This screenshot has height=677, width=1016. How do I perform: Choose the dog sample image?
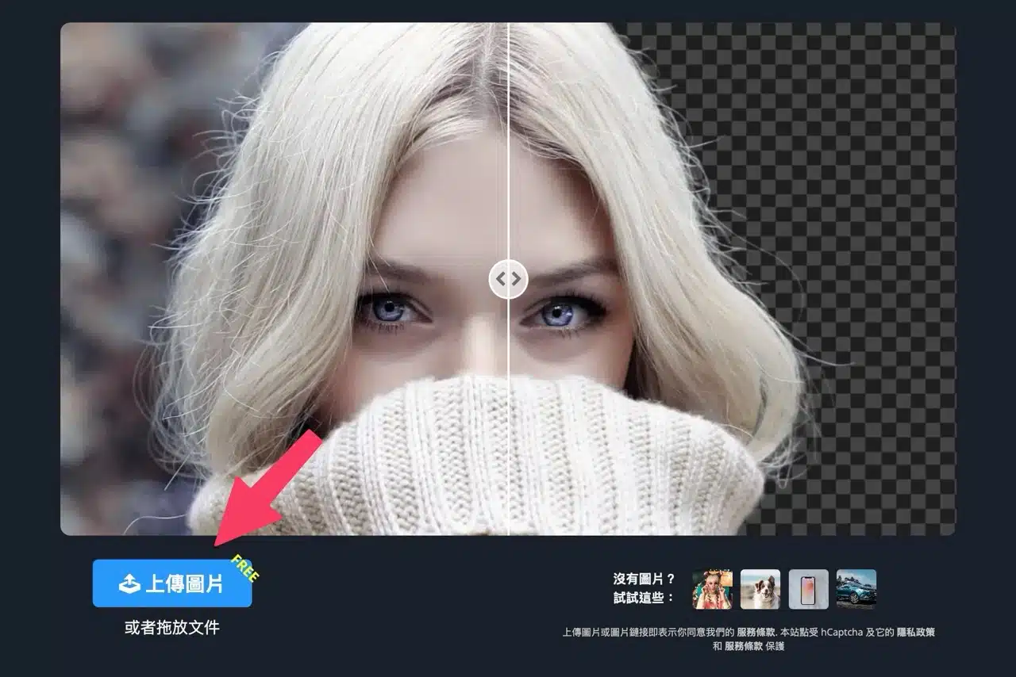pyautogui.click(x=760, y=589)
